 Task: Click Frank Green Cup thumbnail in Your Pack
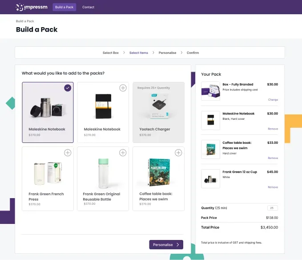pyautogui.click(x=210, y=179)
